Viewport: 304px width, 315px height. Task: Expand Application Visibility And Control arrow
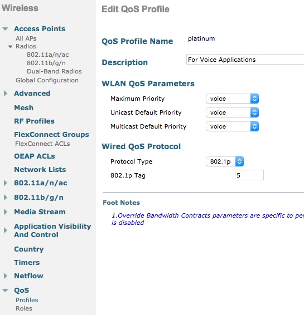(x=6, y=230)
